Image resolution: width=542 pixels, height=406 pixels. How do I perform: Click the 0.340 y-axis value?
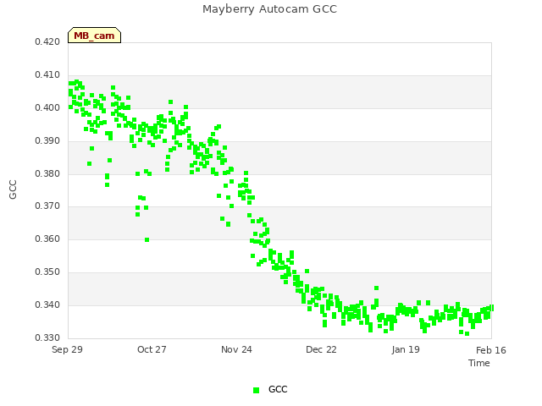pyautogui.click(x=47, y=304)
